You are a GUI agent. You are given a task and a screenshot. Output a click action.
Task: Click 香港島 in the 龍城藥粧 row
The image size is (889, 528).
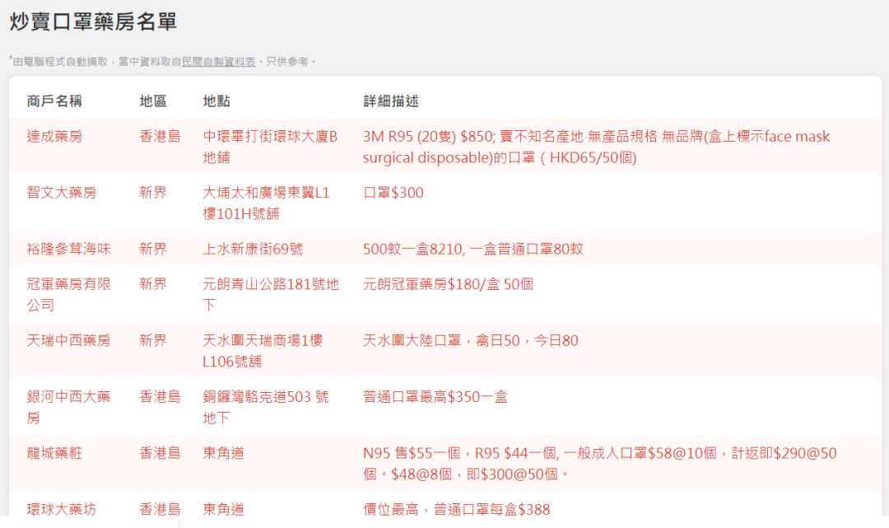pos(160,452)
